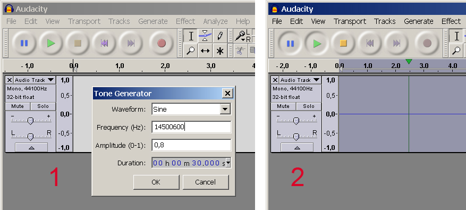This screenshot has height=210, width=466.
Task: Close the Tone Generator dialog
Action: click(x=227, y=94)
